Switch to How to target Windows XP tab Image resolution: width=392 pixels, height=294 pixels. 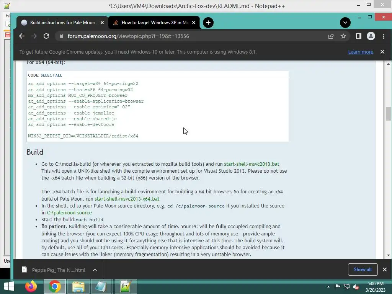tap(155, 23)
